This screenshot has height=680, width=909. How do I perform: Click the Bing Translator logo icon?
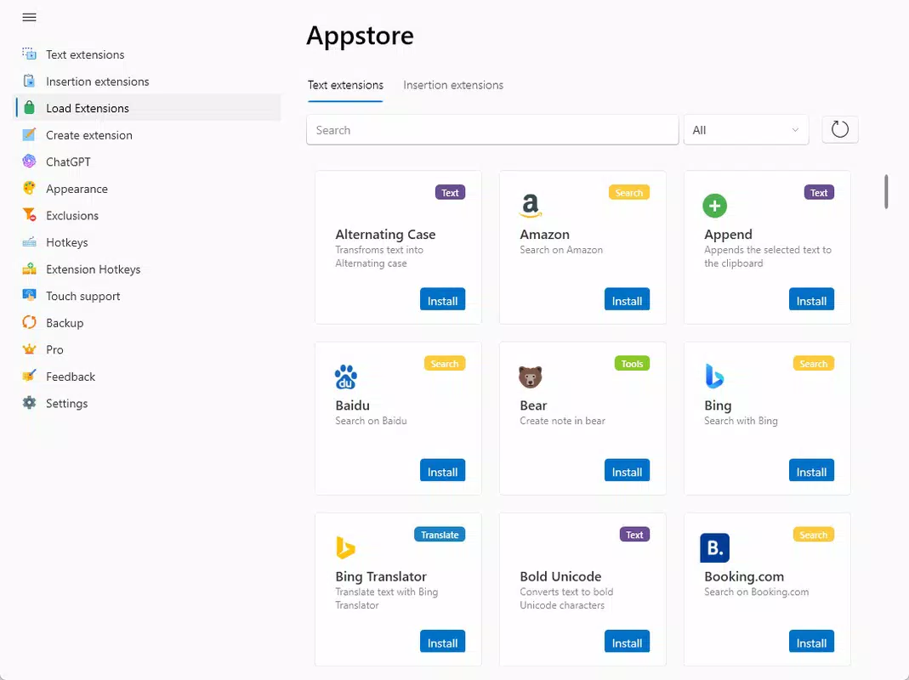pos(345,548)
